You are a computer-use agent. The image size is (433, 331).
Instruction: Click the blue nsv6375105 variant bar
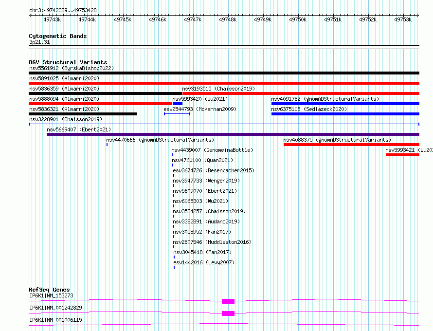tap(345, 114)
